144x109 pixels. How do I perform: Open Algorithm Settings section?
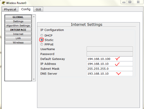tap(18, 26)
